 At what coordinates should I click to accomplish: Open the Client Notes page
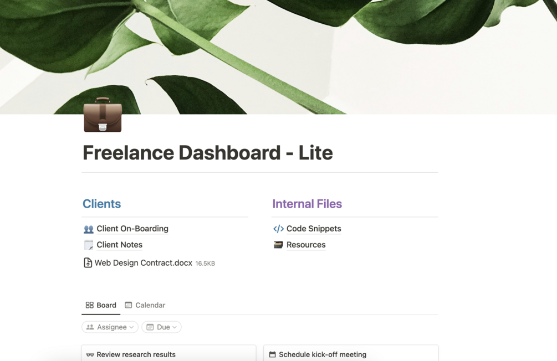[x=119, y=244]
